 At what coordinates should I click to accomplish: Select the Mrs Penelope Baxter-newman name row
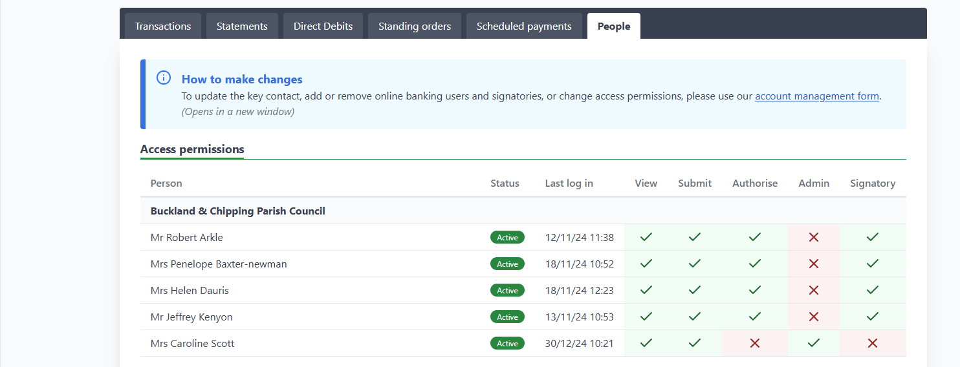tap(219, 264)
